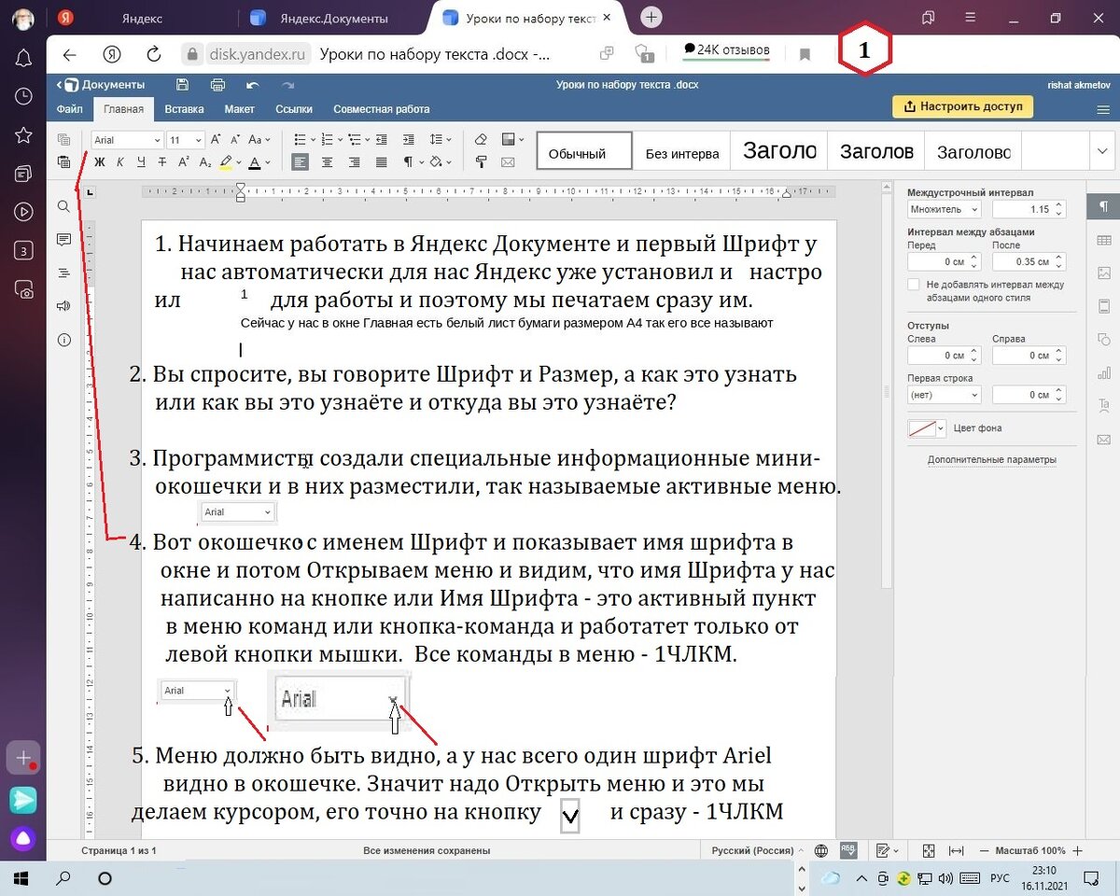Click the format painter roller icon
Screen dimensions: 1120x896
pyautogui.click(x=482, y=162)
